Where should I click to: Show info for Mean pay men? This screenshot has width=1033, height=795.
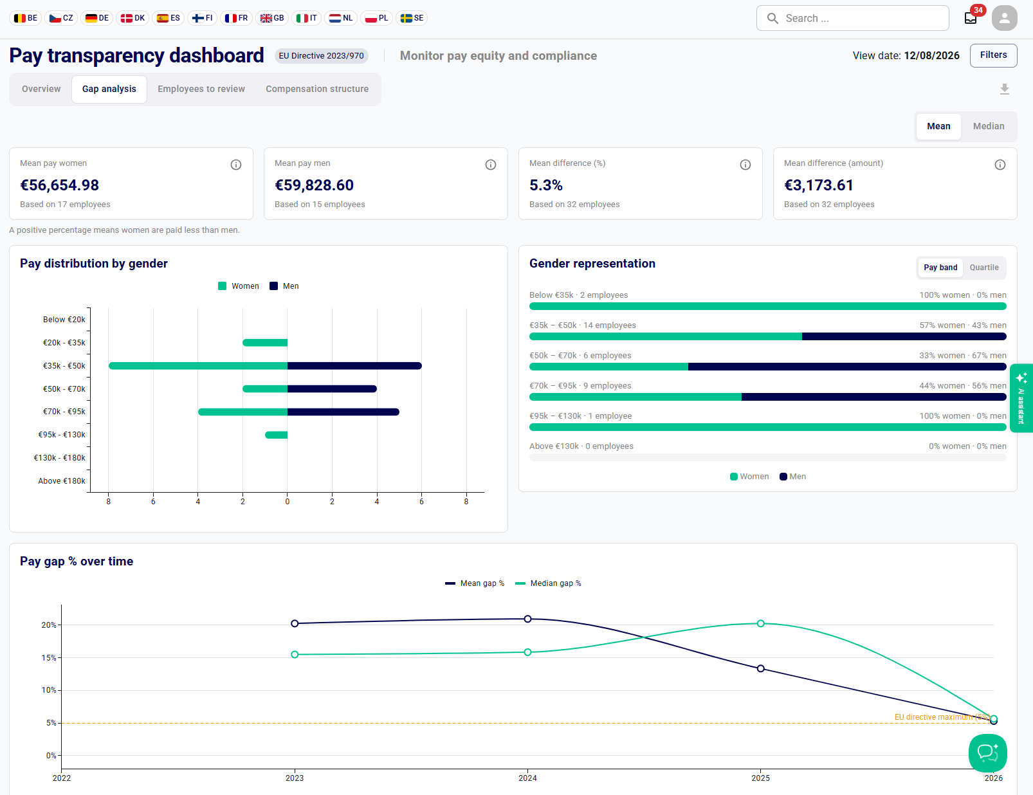click(491, 165)
